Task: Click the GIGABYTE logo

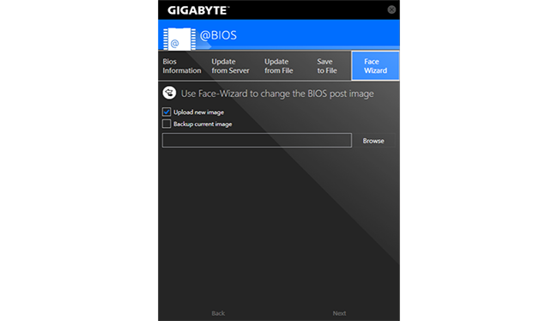Action: [x=198, y=10]
